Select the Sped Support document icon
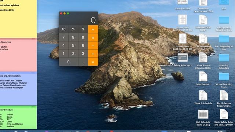Screen dimensions: 235x132 tap(203, 76)
